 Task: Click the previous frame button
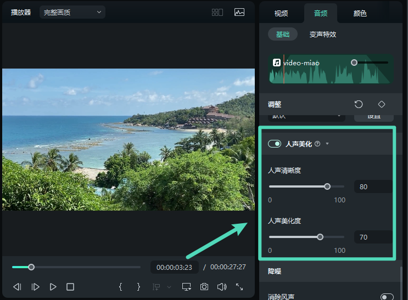click(x=17, y=287)
